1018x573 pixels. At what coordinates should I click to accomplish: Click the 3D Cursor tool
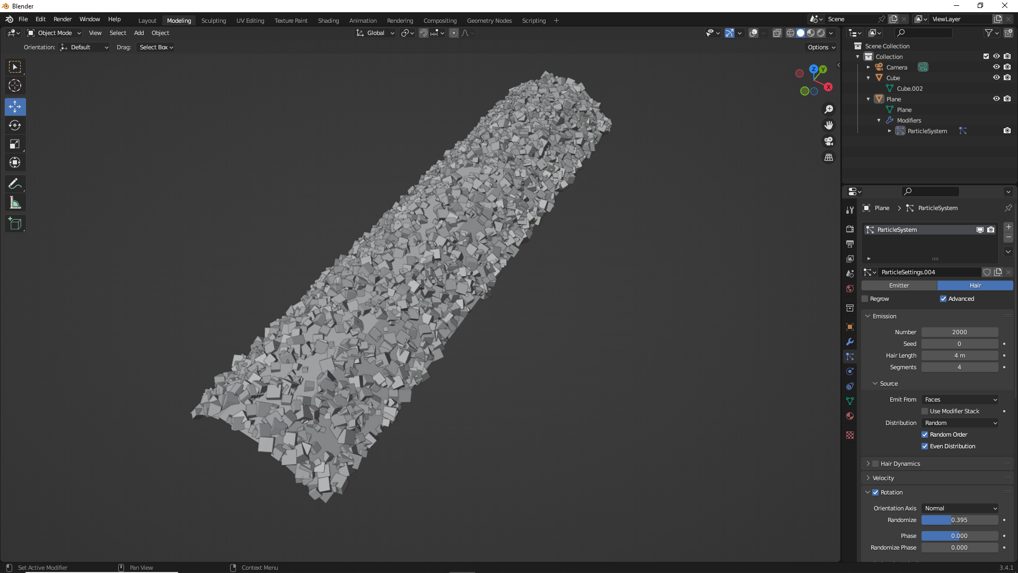(15, 85)
